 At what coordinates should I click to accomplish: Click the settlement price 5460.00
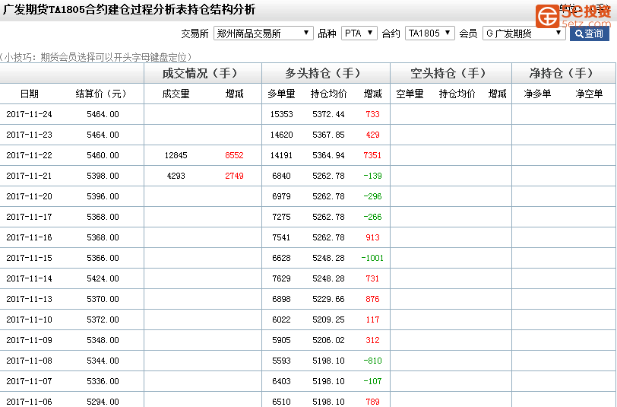coord(103,155)
